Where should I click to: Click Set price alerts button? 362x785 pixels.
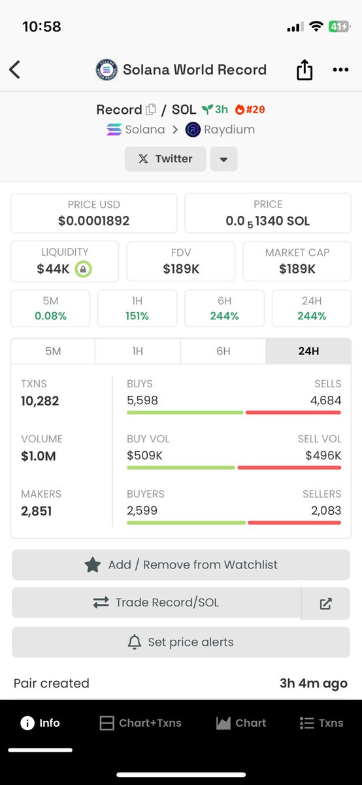coord(181,642)
